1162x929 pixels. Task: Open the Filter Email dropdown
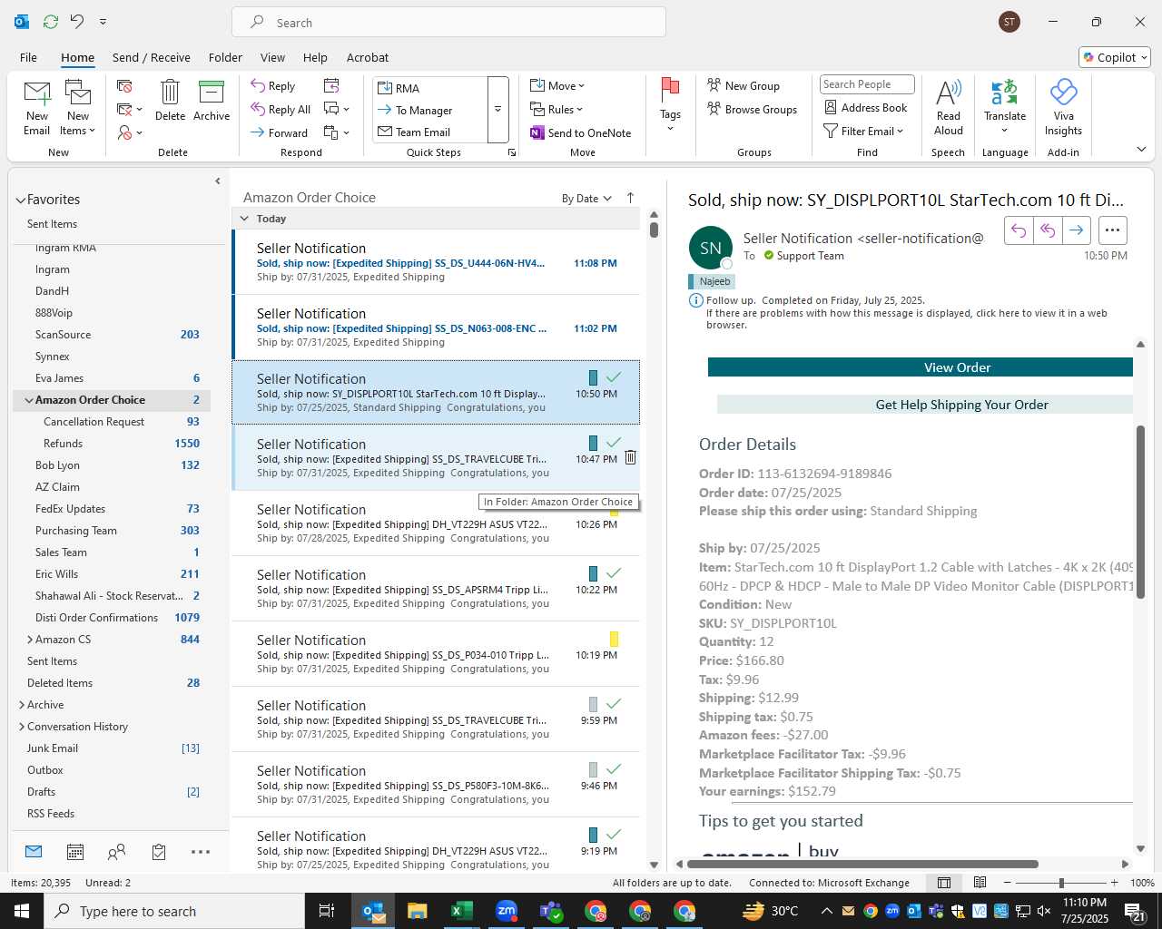pos(863,131)
